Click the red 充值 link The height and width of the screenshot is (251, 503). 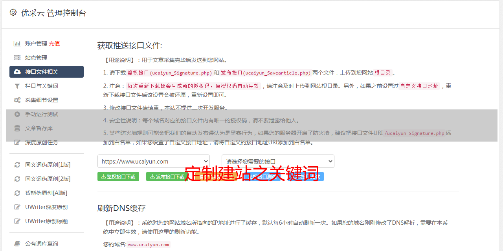click(54, 44)
